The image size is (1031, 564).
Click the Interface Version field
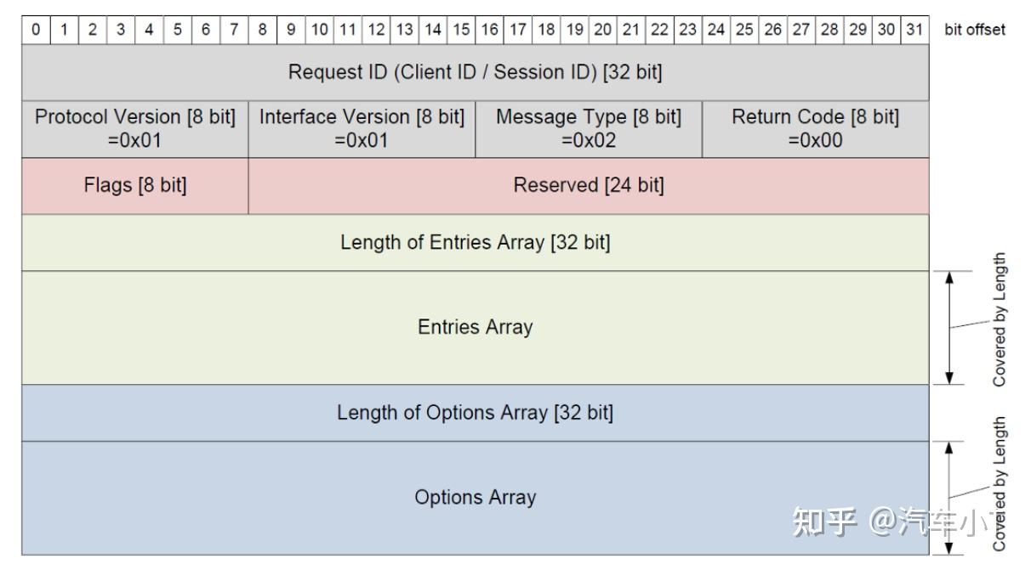362,128
